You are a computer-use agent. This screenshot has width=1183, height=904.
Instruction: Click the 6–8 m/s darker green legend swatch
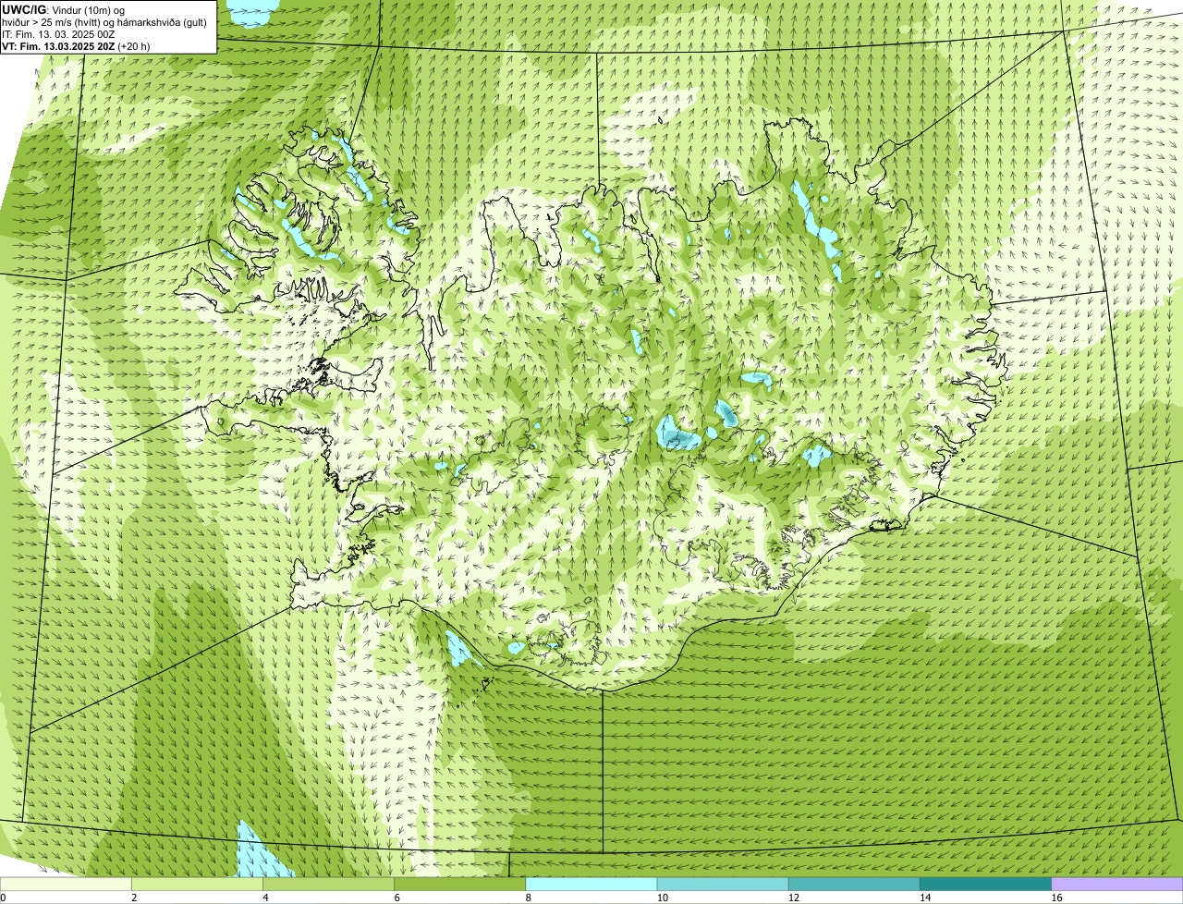click(460, 884)
